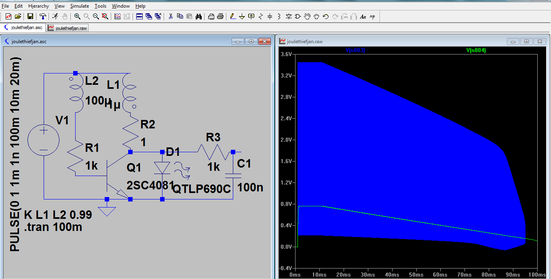
Task: Open the Window menu
Action: click(121, 6)
